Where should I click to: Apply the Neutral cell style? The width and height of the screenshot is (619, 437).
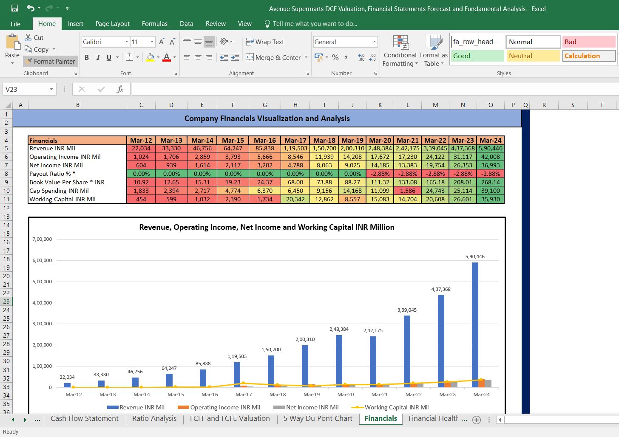[x=533, y=56]
